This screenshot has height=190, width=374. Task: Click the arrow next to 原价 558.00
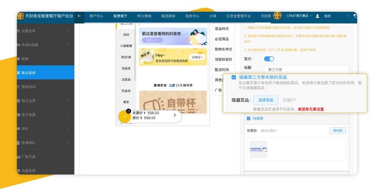coord(175,115)
